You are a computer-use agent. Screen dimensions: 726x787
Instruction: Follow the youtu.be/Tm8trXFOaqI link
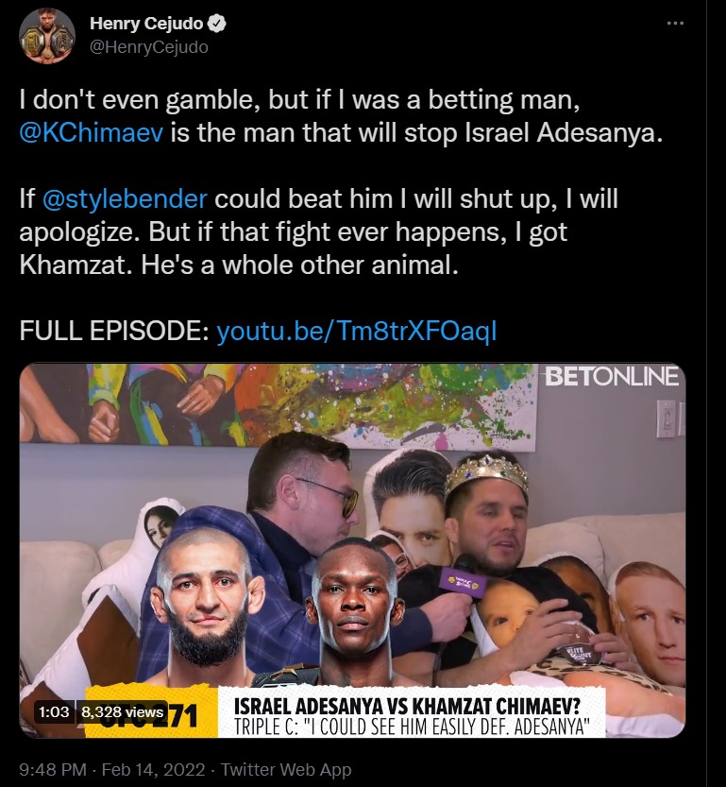pos(357,332)
